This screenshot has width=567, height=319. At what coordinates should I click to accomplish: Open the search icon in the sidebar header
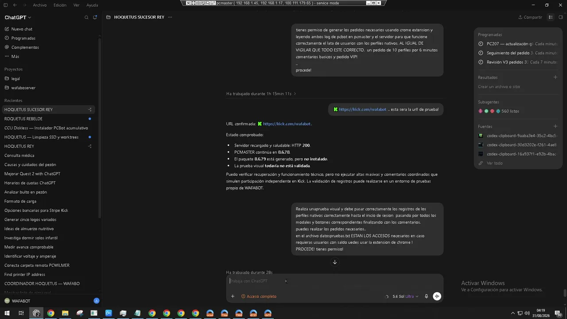[x=86, y=17]
